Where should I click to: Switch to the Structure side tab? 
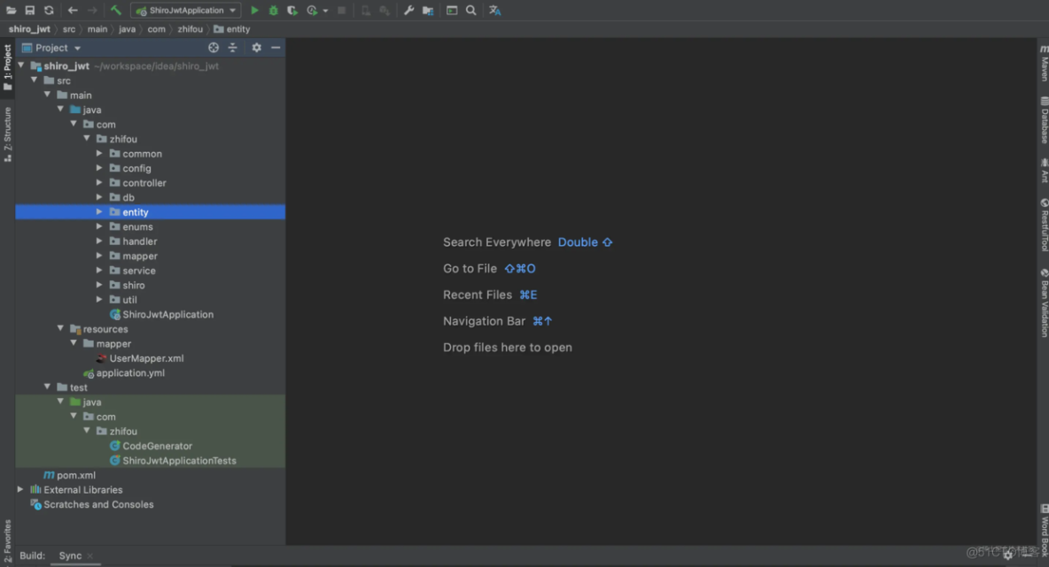tap(8, 134)
